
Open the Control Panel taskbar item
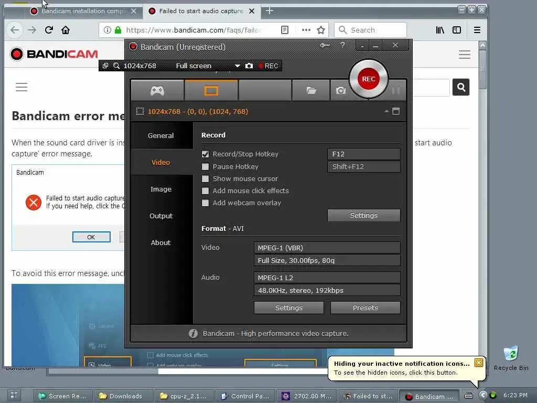(246, 396)
